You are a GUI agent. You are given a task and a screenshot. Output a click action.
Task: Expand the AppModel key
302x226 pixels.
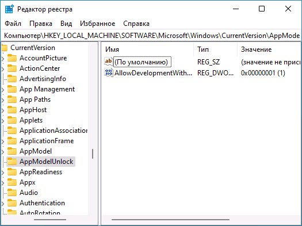3,152
